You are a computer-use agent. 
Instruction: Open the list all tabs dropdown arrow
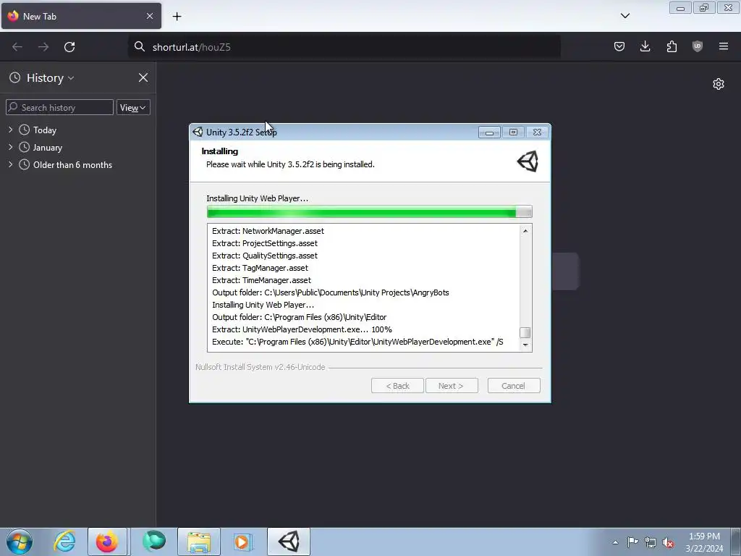pyautogui.click(x=625, y=16)
